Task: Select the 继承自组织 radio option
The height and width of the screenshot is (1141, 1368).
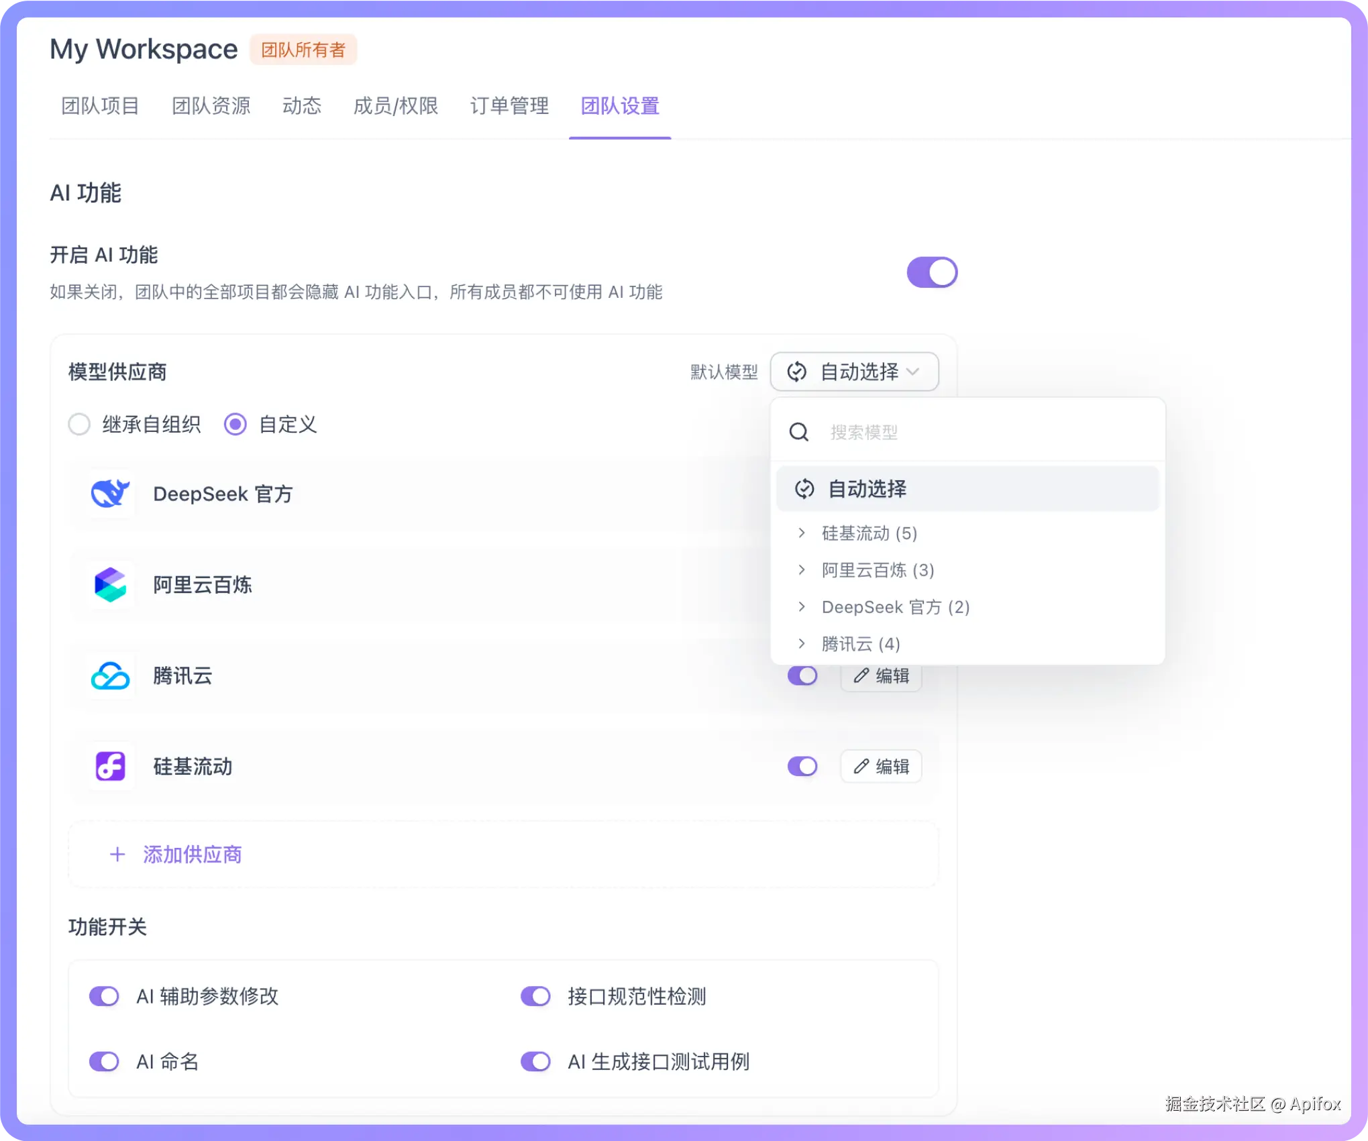Action: click(x=80, y=425)
